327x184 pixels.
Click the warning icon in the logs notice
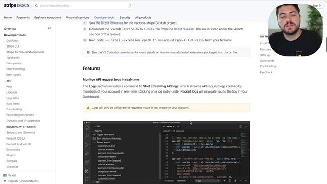[x=88, y=108]
